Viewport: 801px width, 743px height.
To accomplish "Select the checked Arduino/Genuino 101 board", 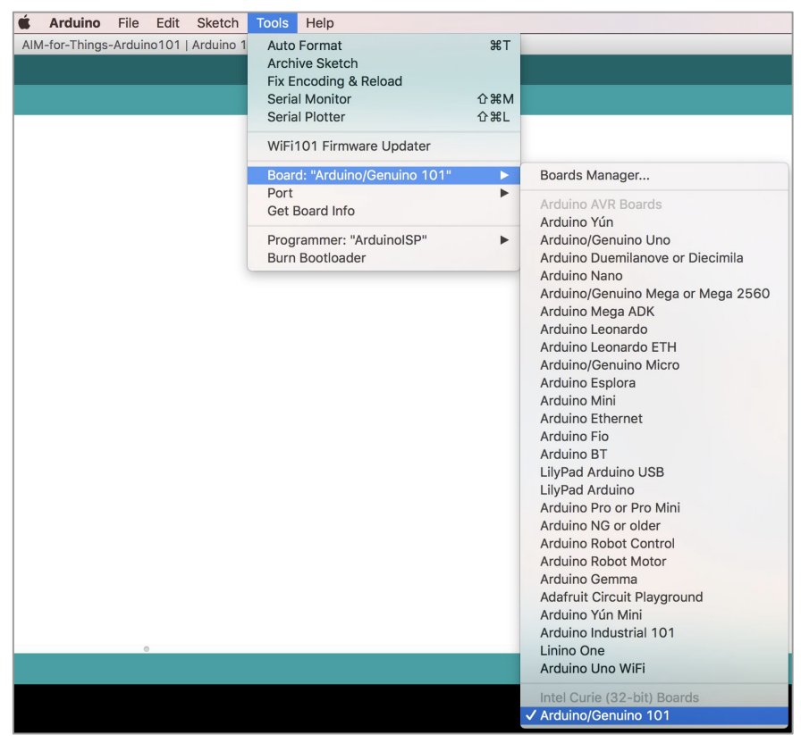I will click(654, 715).
